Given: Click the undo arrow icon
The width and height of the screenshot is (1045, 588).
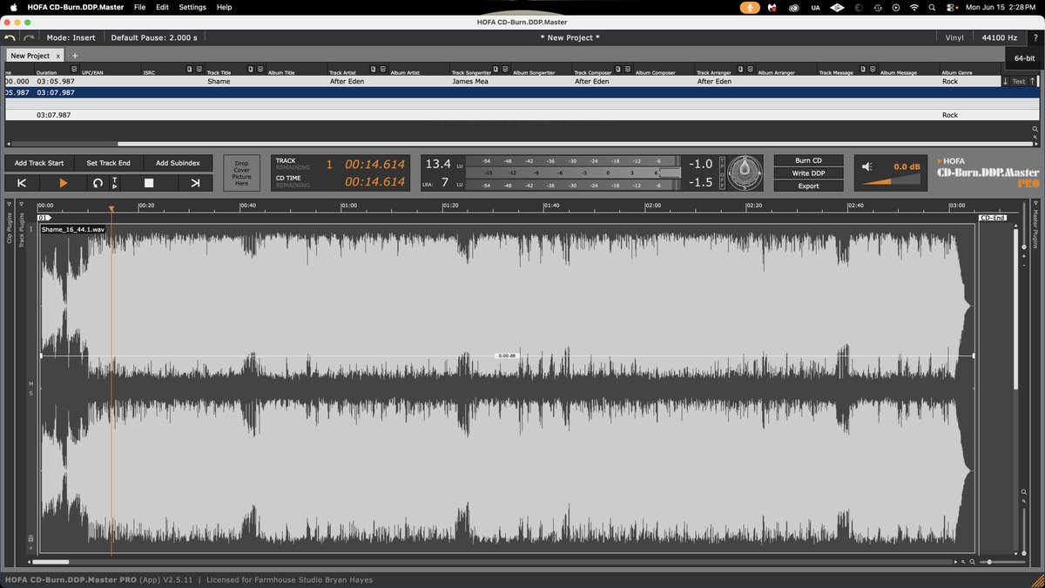Looking at the screenshot, I should [x=10, y=38].
